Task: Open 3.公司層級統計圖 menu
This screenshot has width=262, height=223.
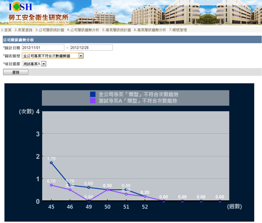Action: coord(49,30)
